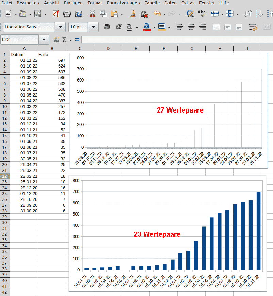Run the spelling check tool
273x296 pixels.
[202, 14]
